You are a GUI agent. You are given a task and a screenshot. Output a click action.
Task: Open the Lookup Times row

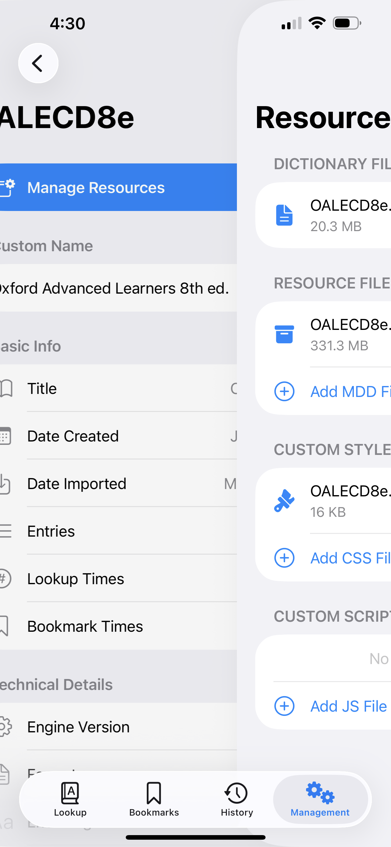pos(118,579)
